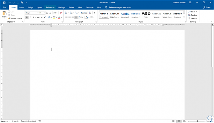This screenshot has width=214, height=123.
Task: Click Format Painter brush
Action: tap(15, 18)
